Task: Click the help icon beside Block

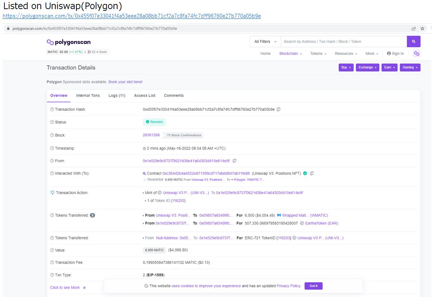Action: tap(52, 135)
